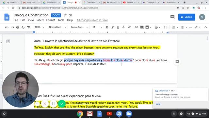Click the Redo arrow in the toolbar

point(12,27)
